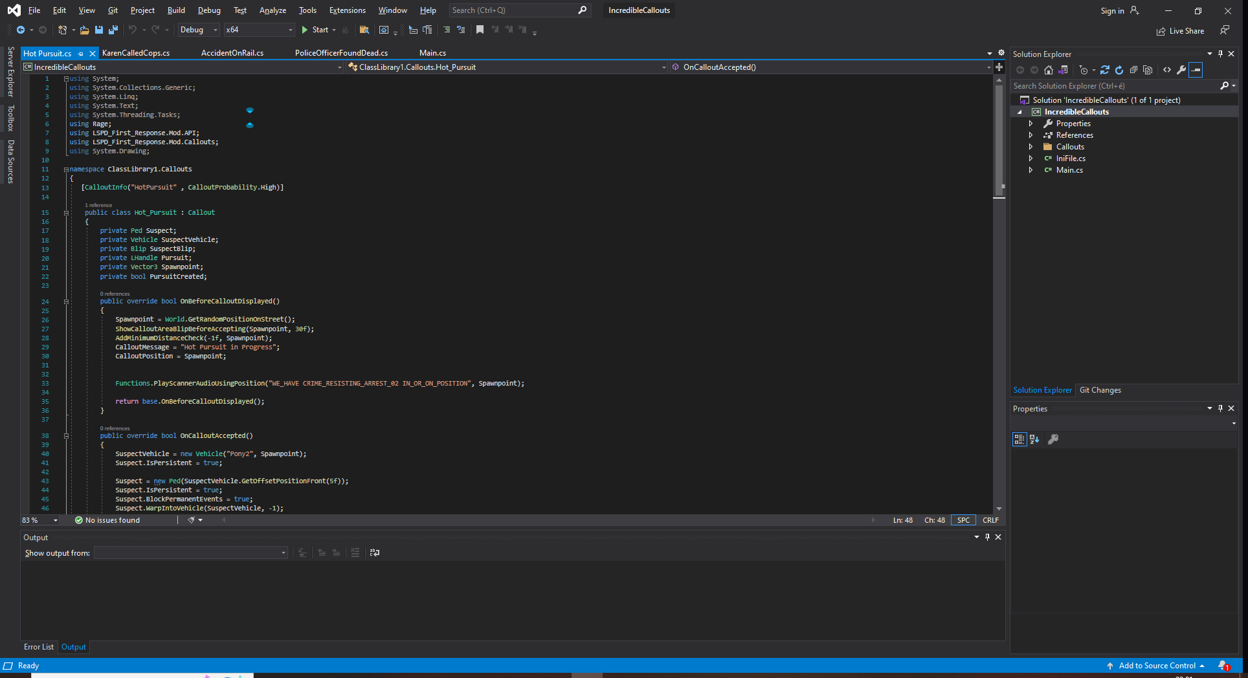Toggle bookmark on current line
Viewport: 1248px width, 678px height.
480,30
